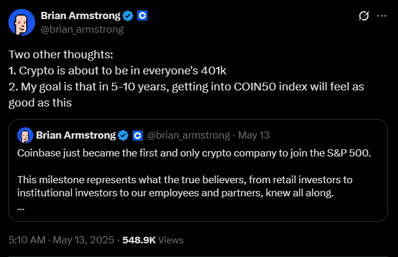Click the small avatar in quoted post
This screenshot has height=257, width=398.
[25, 136]
